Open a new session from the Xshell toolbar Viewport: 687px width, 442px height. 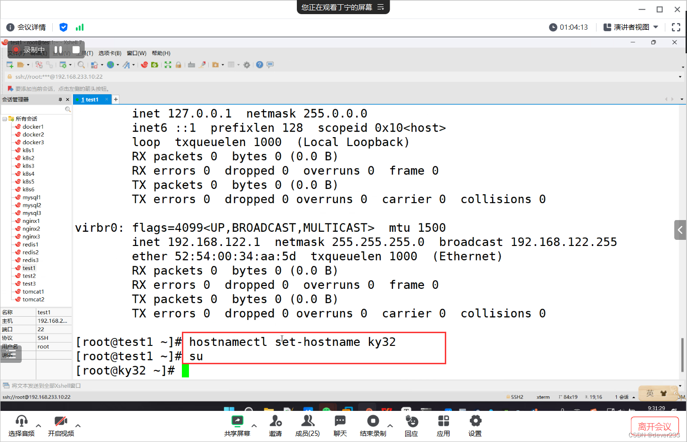9,65
